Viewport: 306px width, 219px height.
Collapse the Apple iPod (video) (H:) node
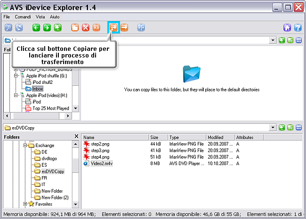click(x=16, y=95)
